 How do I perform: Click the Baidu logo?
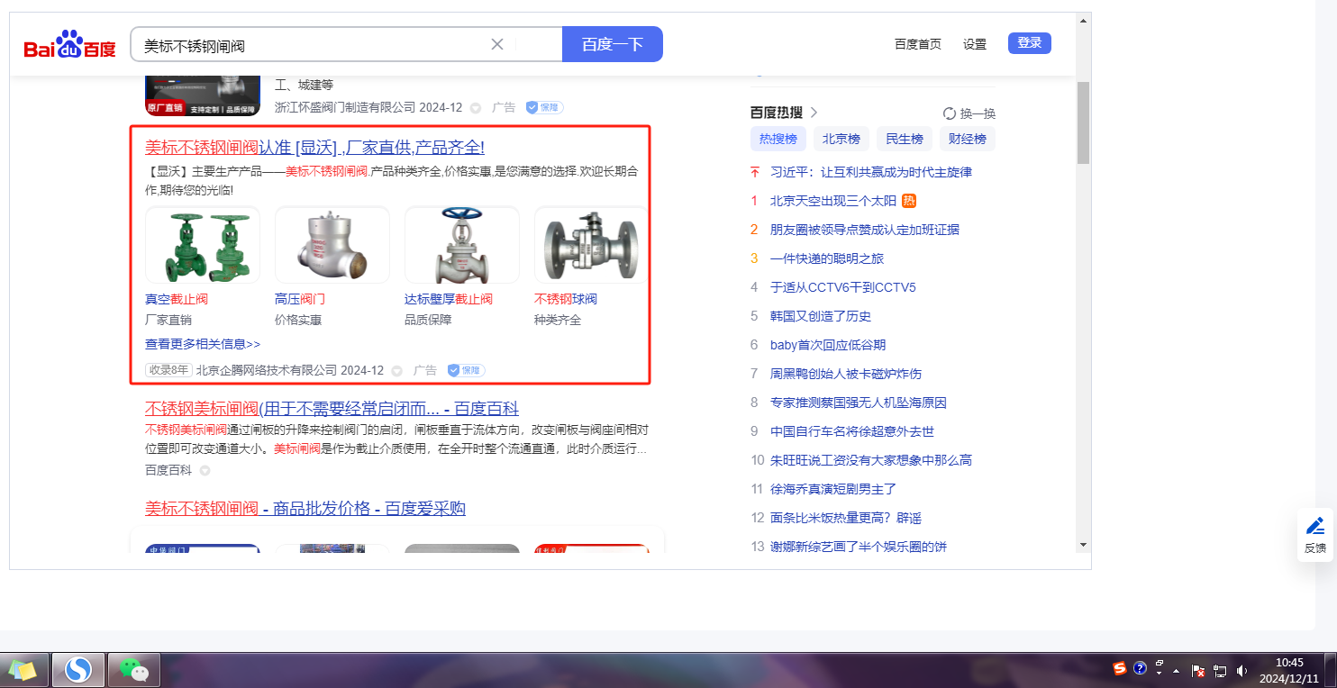click(x=69, y=44)
